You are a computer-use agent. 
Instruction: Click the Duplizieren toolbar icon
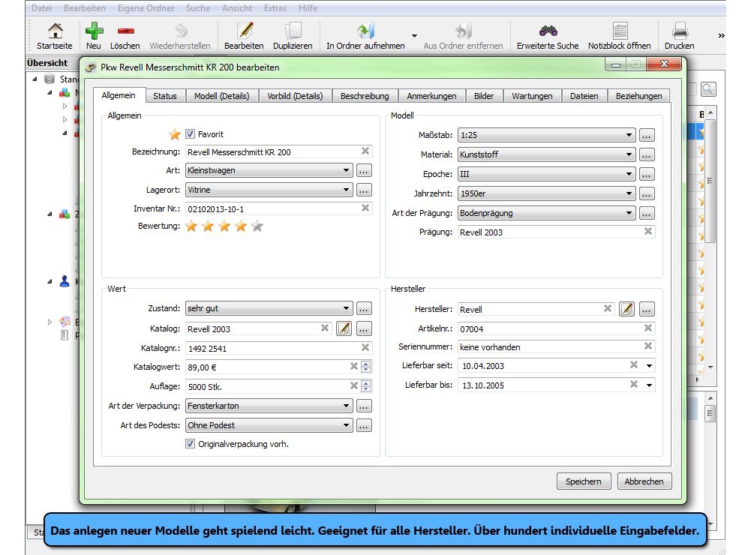point(293,31)
